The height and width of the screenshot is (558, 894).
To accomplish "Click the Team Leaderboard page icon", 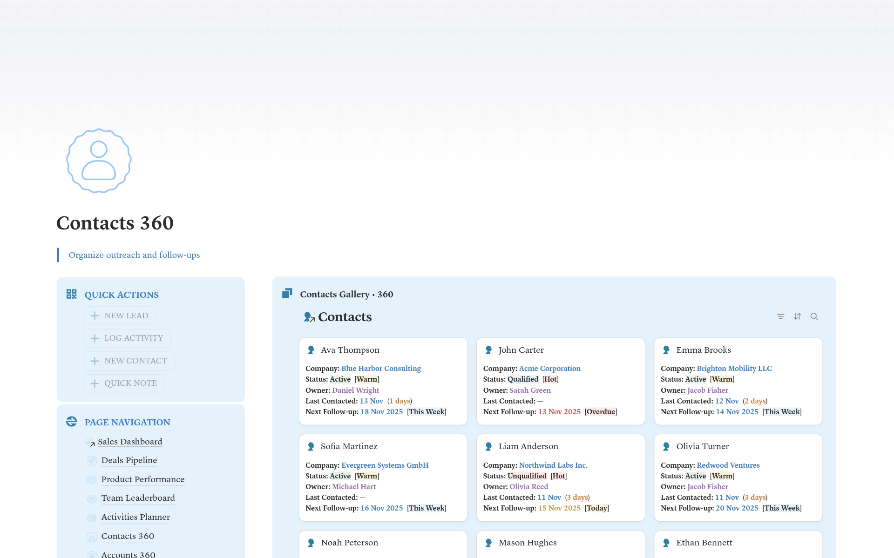I will point(92,498).
